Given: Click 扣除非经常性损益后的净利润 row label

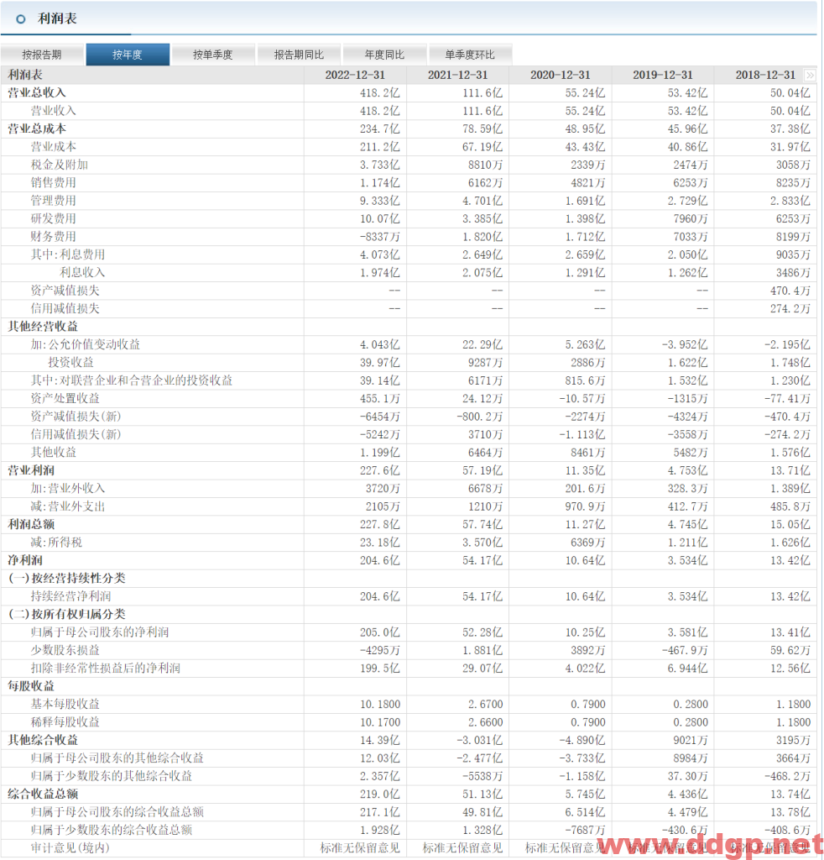Looking at the screenshot, I should 105,668.
